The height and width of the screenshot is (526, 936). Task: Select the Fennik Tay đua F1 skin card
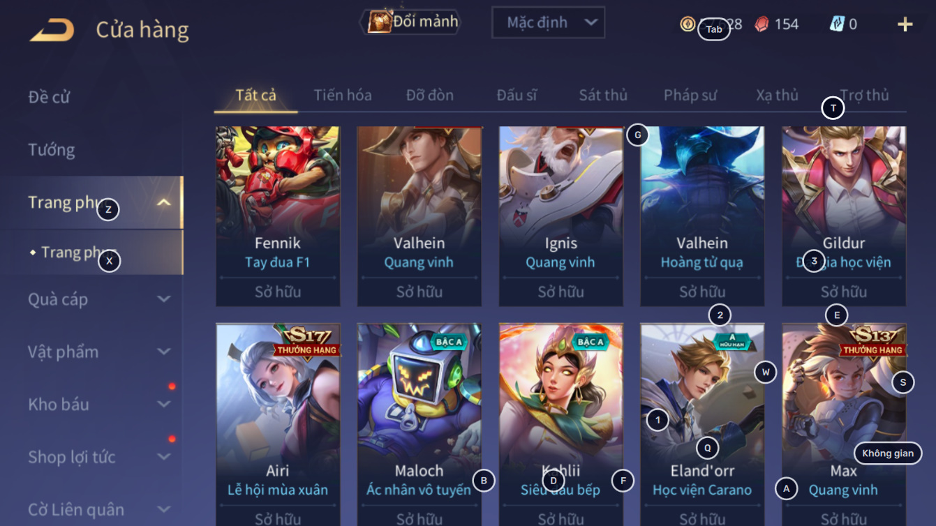tap(278, 216)
